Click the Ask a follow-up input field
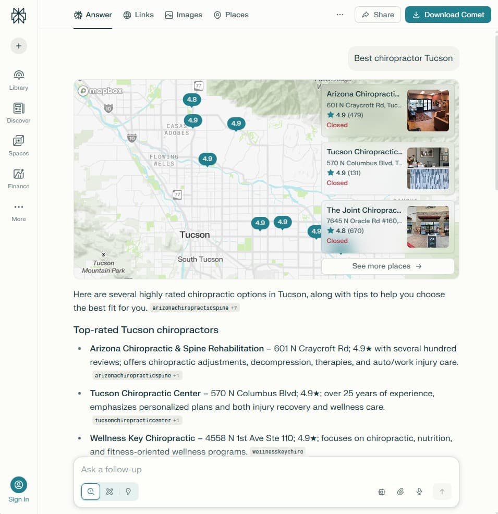Screen dimensions: 498x514 209,469
